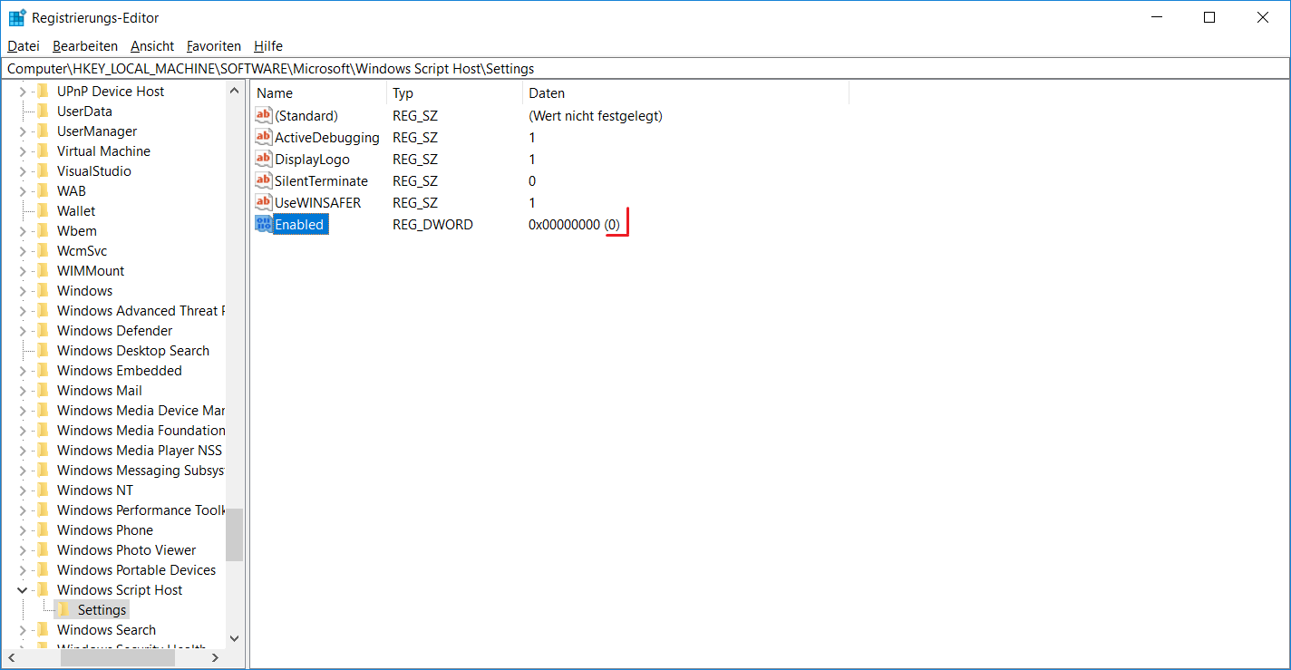Open the Ansicht menu
Image resolution: width=1291 pixels, height=670 pixels.
[x=152, y=45]
